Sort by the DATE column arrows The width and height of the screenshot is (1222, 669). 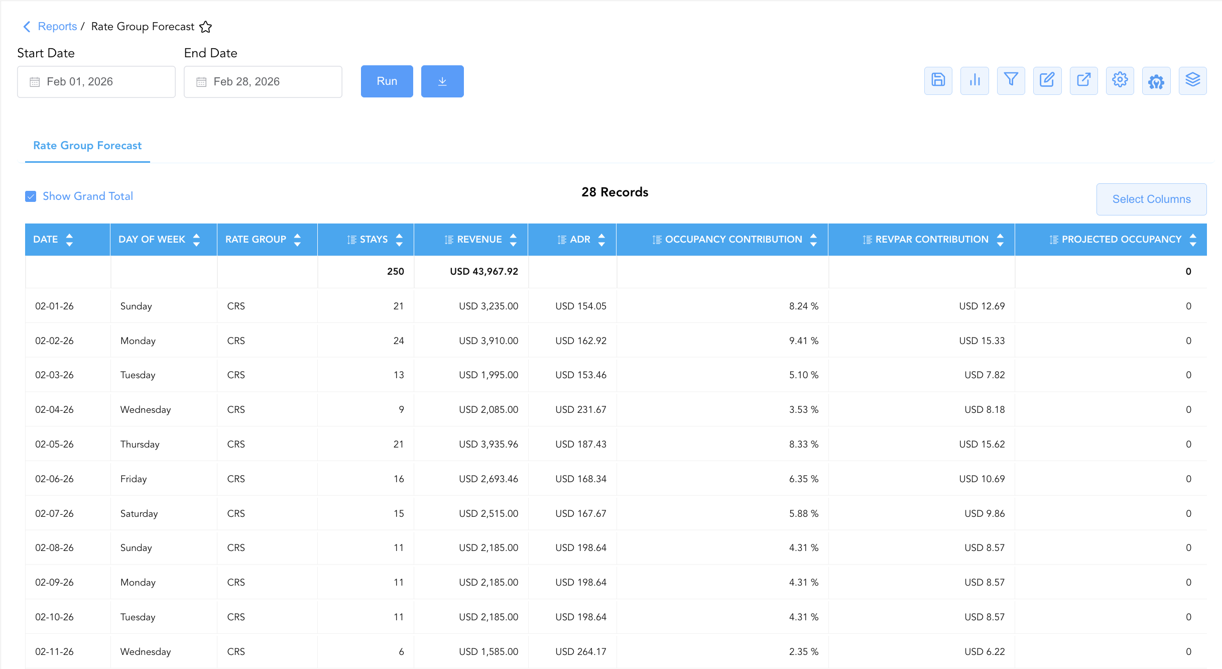[69, 240]
